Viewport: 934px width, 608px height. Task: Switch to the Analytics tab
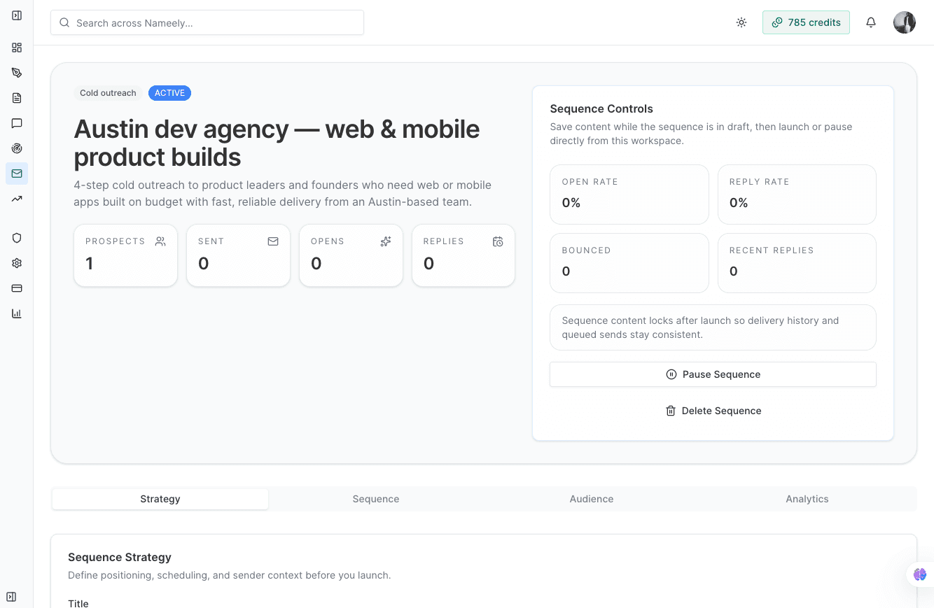(x=807, y=499)
